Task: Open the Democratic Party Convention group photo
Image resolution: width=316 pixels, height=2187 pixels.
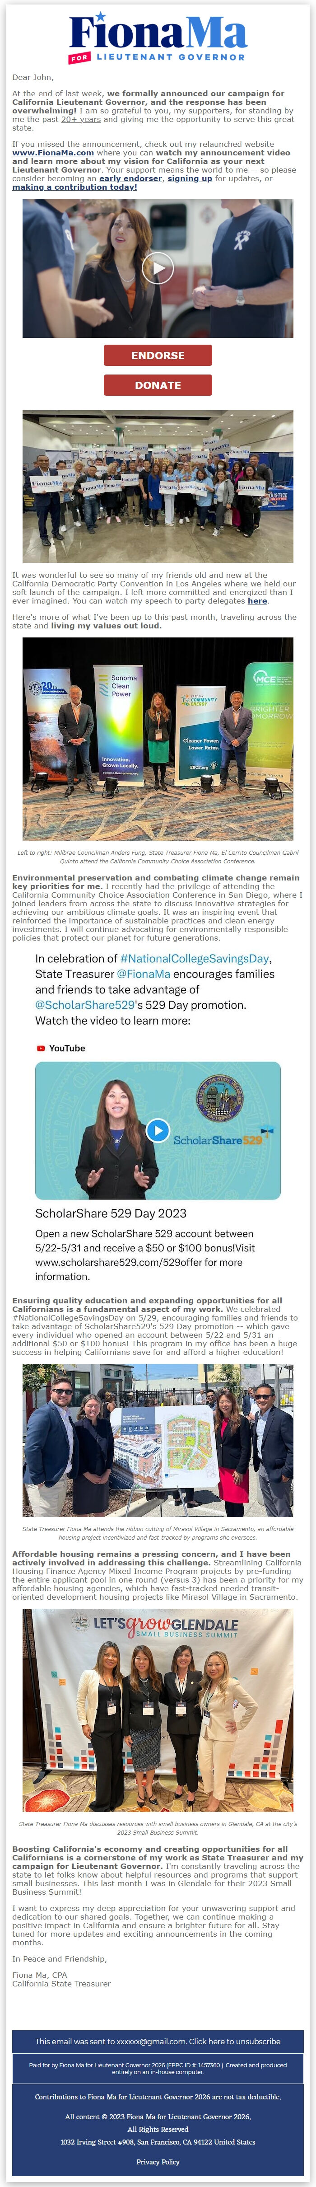Action: click(157, 486)
